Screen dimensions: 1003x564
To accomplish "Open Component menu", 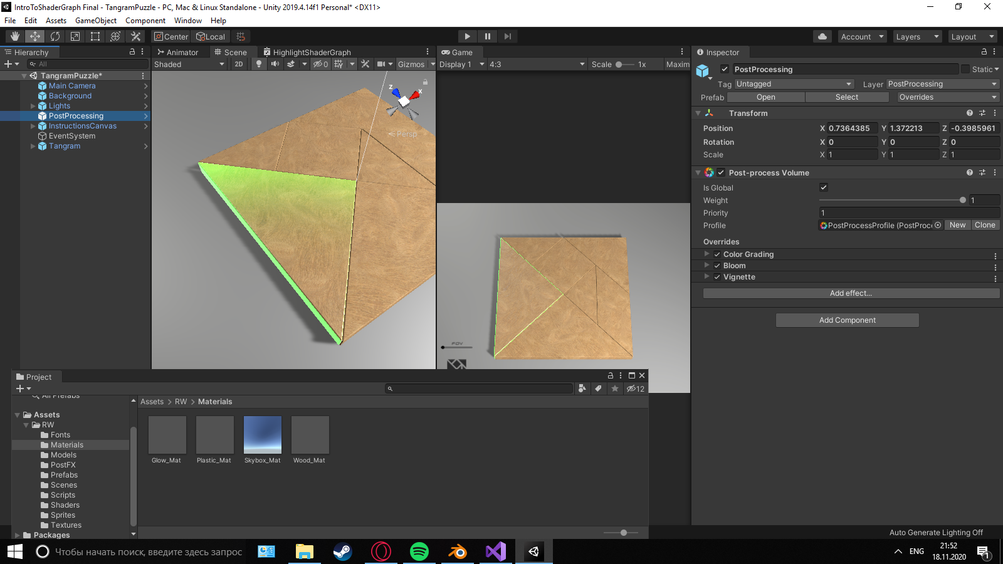I will tap(145, 21).
